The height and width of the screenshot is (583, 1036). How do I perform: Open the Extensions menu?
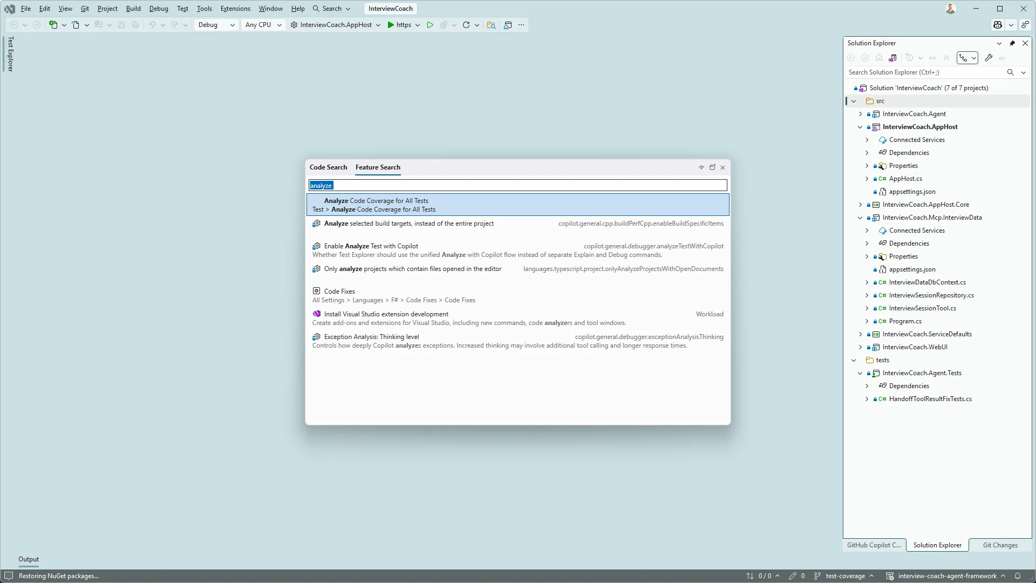(x=235, y=9)
